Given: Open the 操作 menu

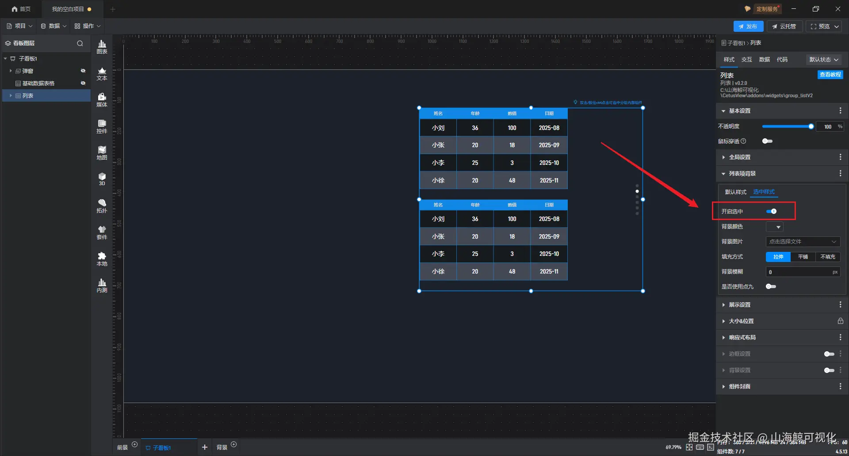Looking at the screenshot, I should [x=88, y=26].
